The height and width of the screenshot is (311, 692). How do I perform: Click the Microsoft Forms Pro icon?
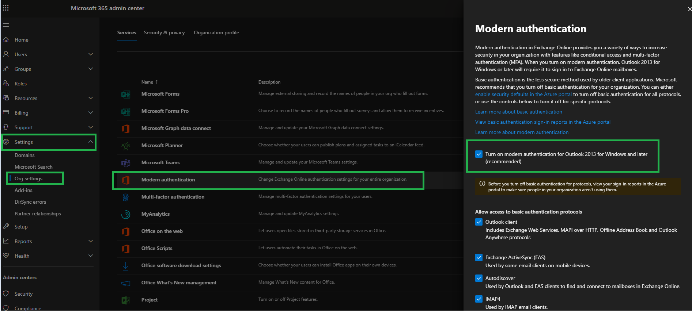click(x=126, y=111)
